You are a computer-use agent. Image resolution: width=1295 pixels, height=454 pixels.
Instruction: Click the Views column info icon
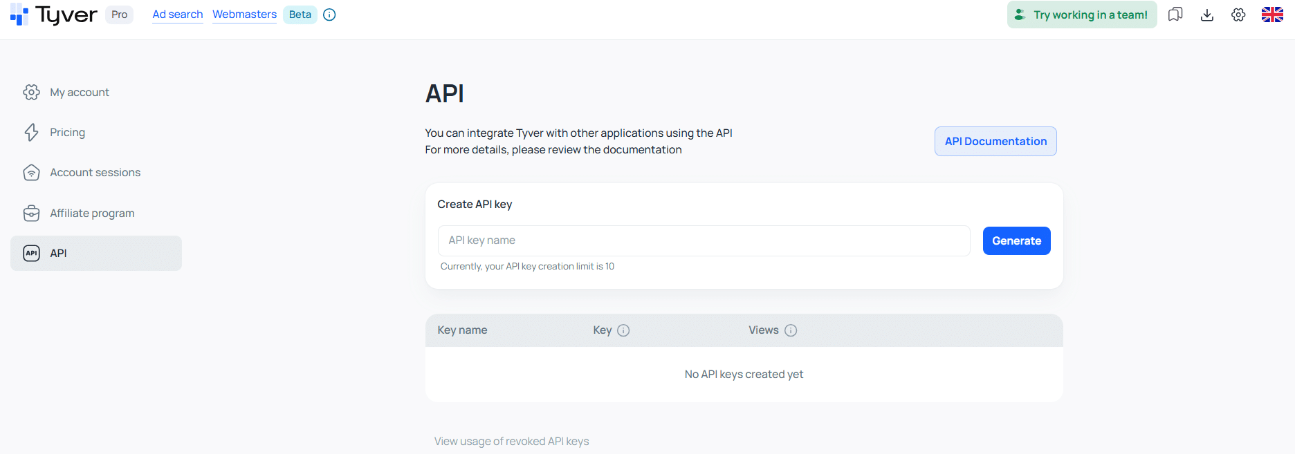(791, 330)
